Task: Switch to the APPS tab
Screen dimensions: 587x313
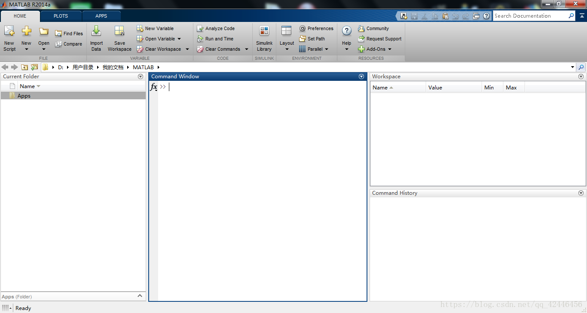Action: [101, 16]
